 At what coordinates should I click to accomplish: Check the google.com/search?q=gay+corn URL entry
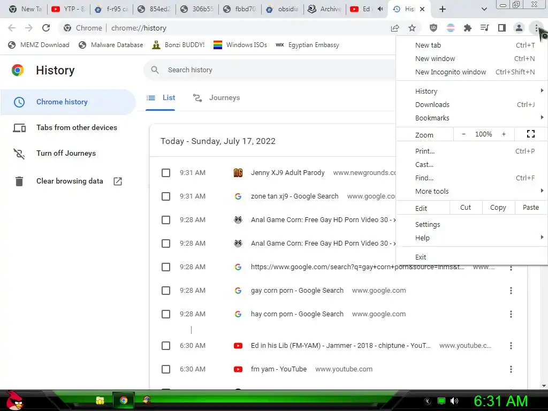pyautogui.click(x=166, y=267)
